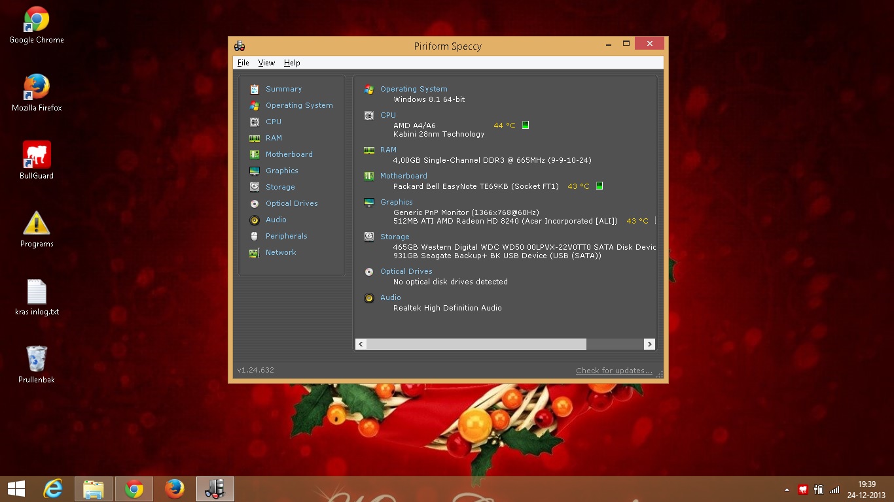Follow the Graphics heading link in summary
This screenshot has width=894, height=502.
point(397,202)
